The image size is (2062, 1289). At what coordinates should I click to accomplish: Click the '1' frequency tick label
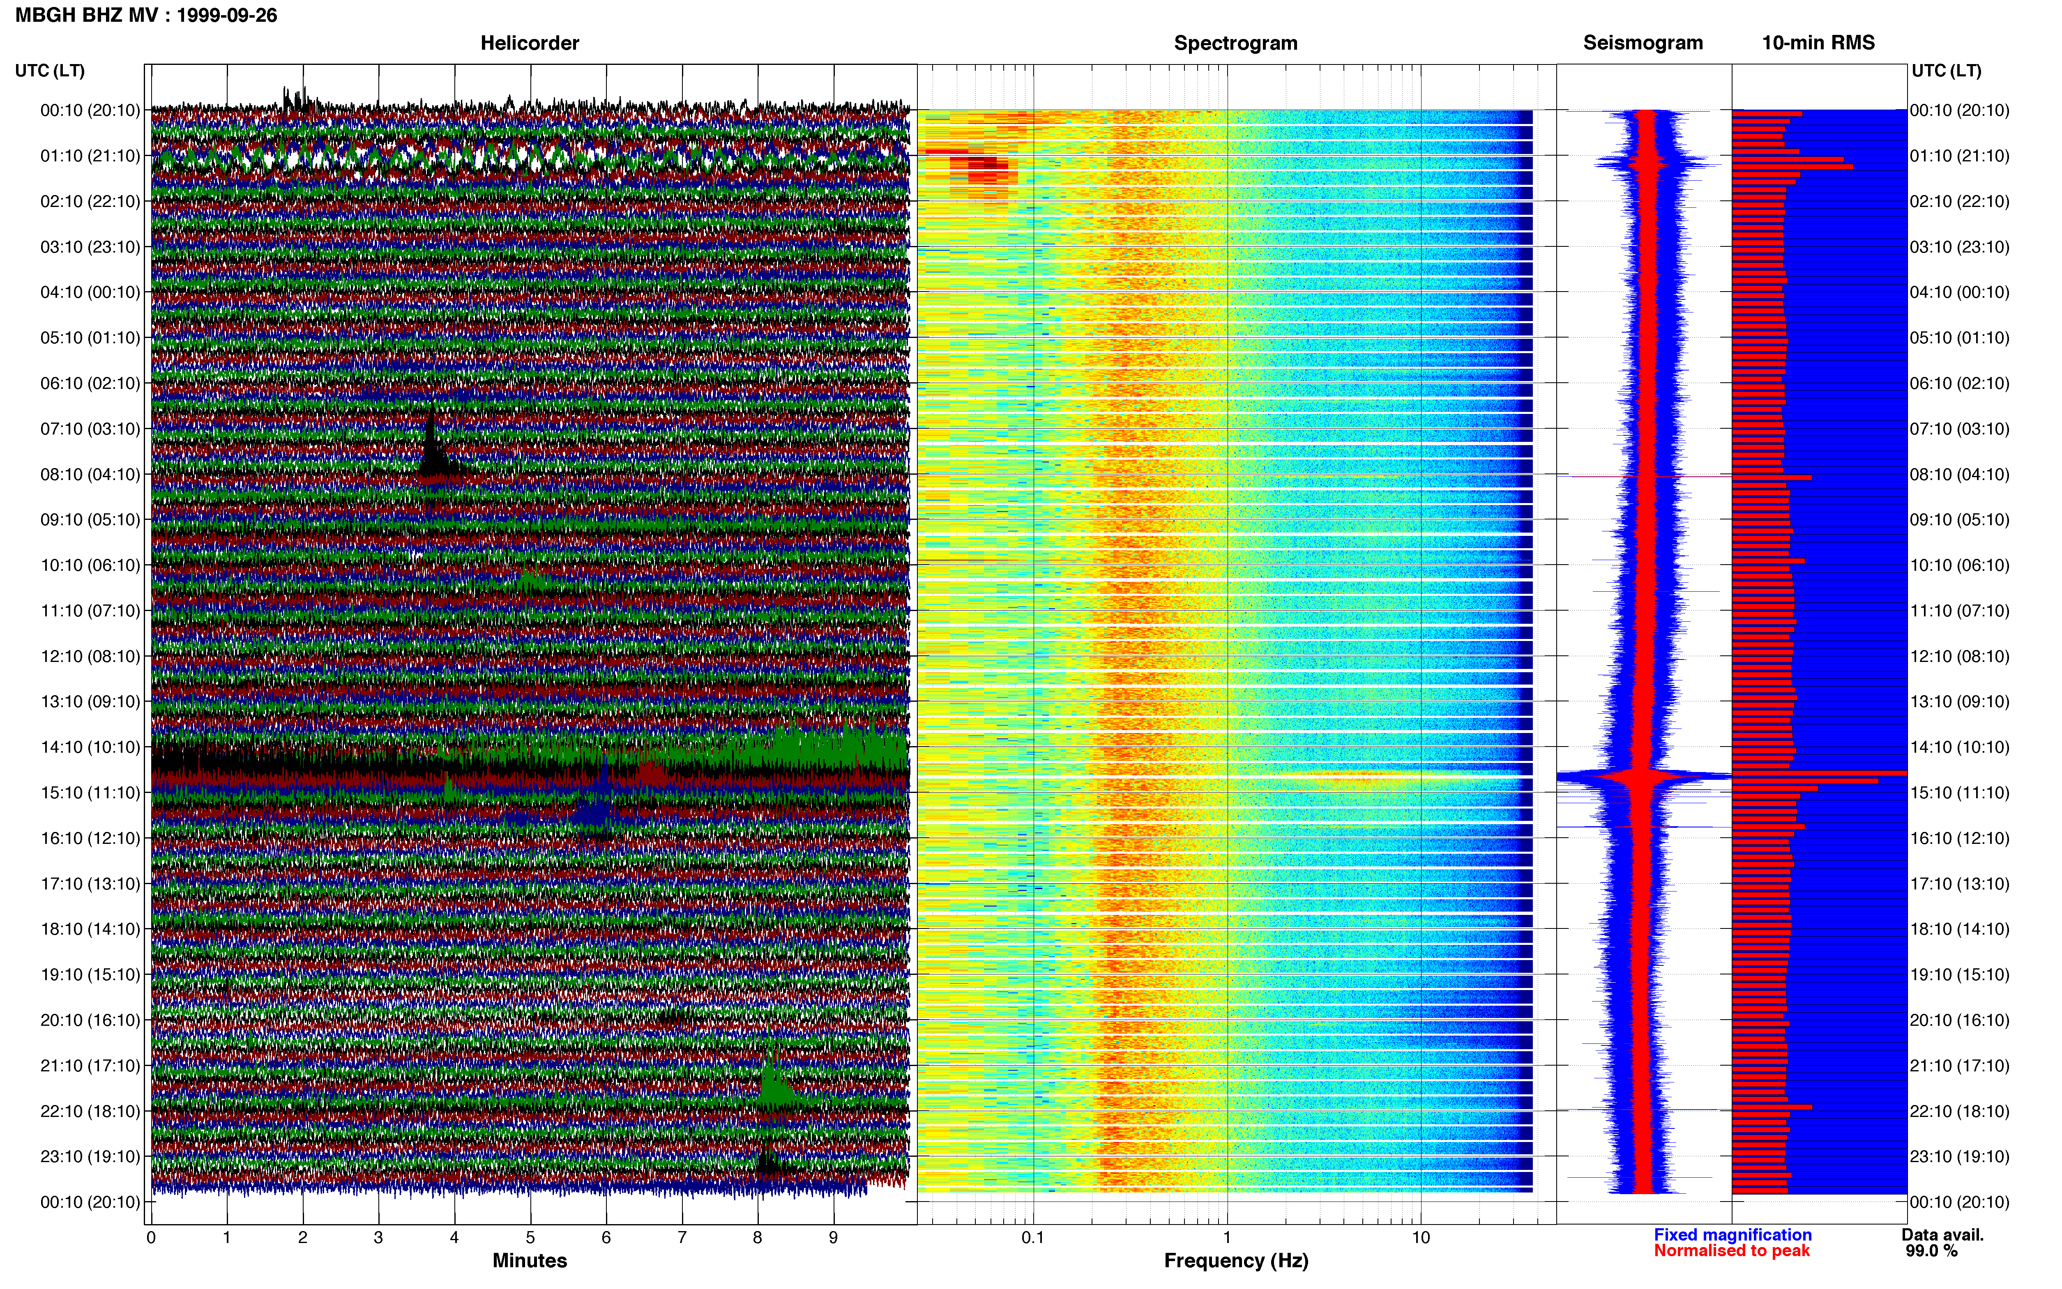click(x=1227, y=1237)
